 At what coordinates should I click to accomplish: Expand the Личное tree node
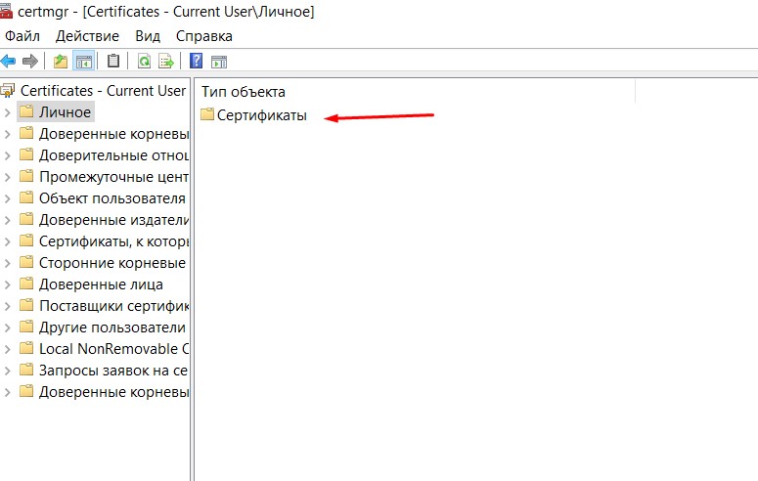(x=8, y=112)
